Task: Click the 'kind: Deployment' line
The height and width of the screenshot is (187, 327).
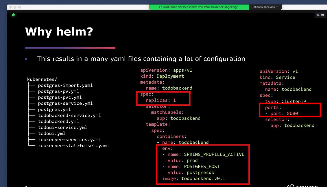Action: coord(162,76)
